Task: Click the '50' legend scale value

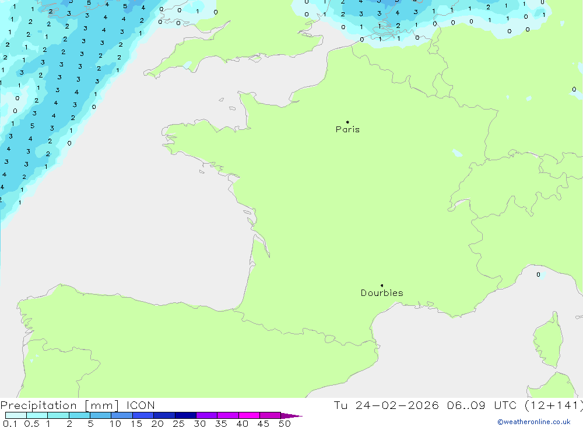Action: (285, 424)
